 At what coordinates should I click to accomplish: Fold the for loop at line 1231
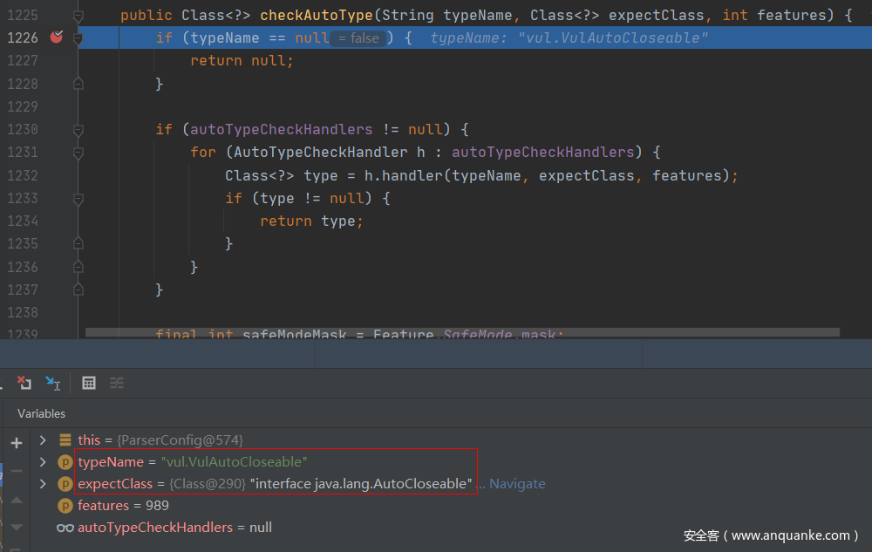[x=78, y=153]
